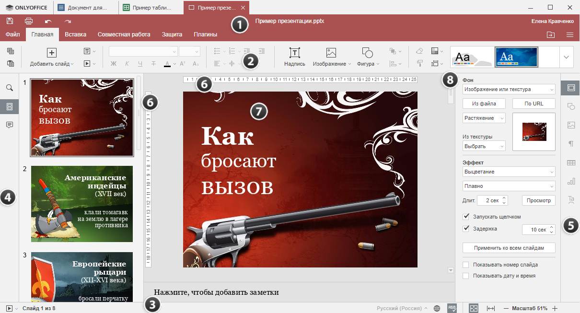Open chart settings in right sidebar

[x=571, y=181]
